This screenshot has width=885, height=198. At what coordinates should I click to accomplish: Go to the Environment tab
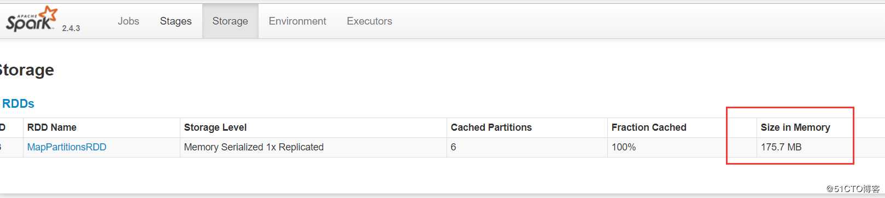pyautogui.click(x=297, y=21)
